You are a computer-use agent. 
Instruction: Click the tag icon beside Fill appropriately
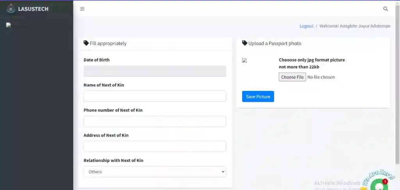coord(86,43)
